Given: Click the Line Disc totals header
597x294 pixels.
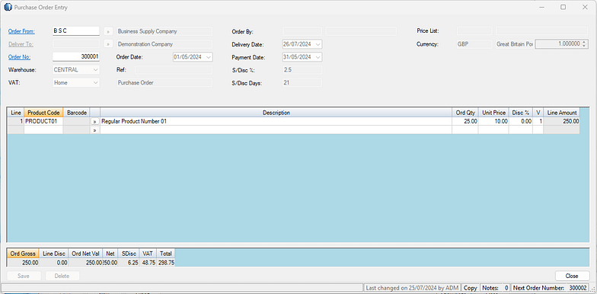Looking at the screenshot, I should point(53,254).
